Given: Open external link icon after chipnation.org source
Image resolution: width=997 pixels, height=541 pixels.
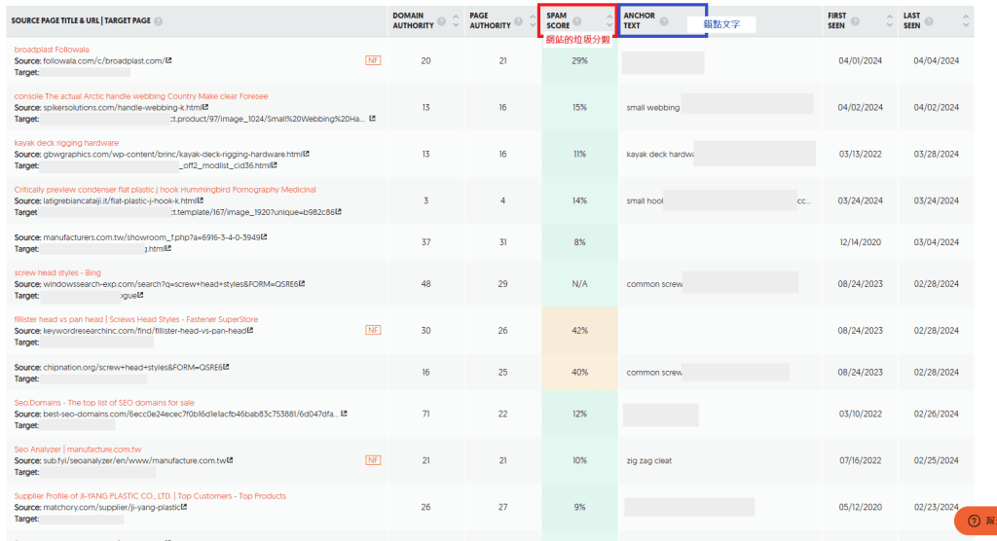Looking at the screenshot, I should click(226, 367).
